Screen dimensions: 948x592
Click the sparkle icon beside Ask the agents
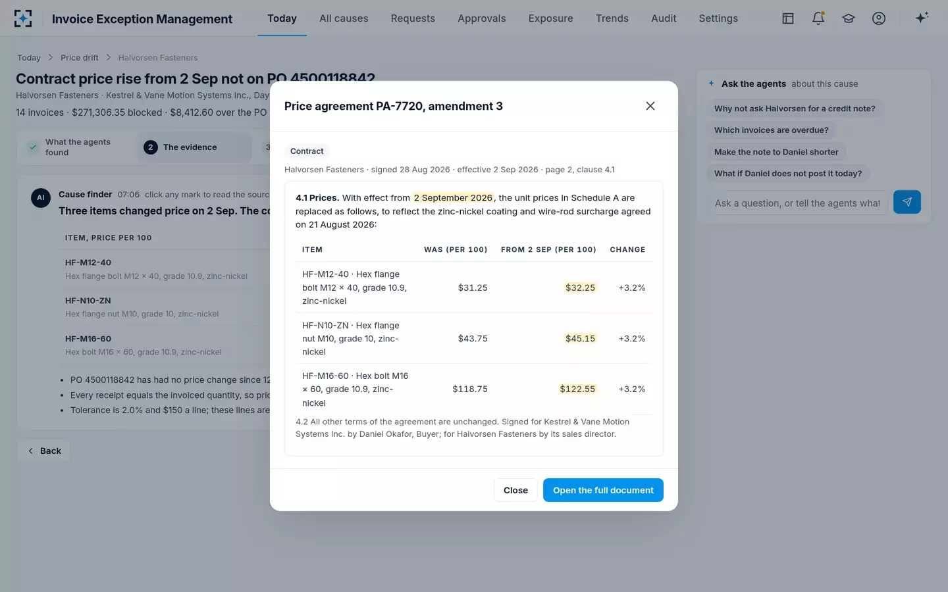(711, 84)
